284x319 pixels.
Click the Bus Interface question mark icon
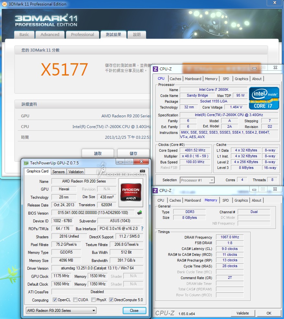142,229
